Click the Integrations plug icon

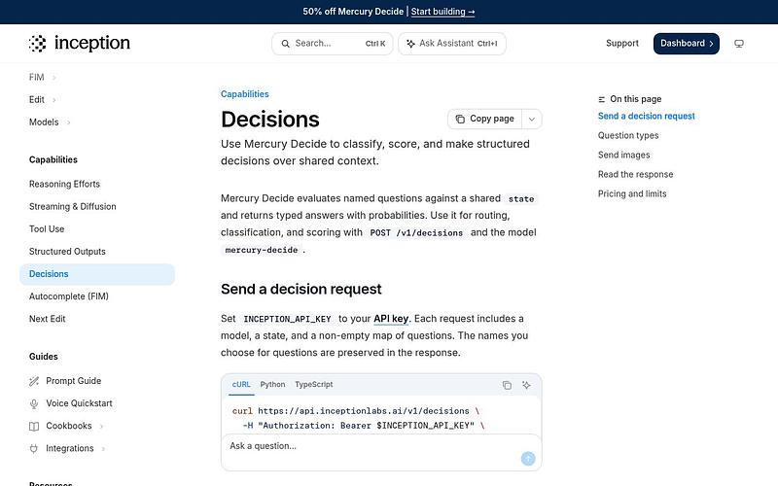coord(34,449)
